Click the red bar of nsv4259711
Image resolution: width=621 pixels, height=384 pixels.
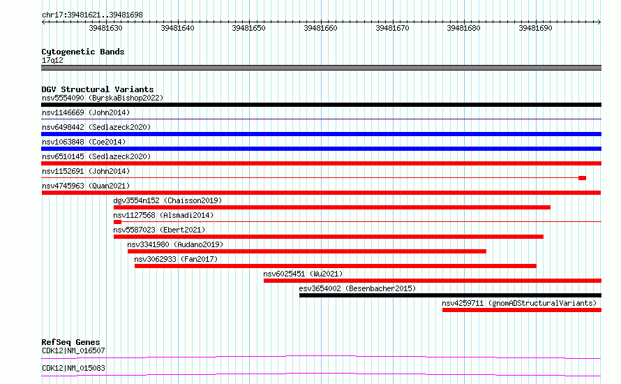[x=522, y=310]
